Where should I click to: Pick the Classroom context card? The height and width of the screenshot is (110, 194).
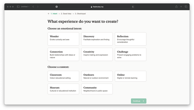pos(63,76)
